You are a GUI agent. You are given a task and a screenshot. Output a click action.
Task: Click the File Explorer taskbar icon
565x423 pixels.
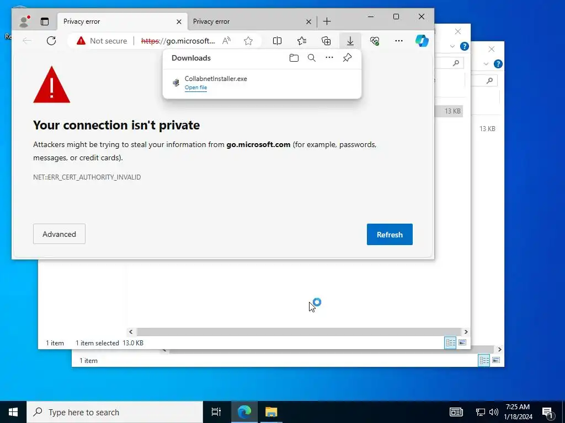tap(271, 412)
